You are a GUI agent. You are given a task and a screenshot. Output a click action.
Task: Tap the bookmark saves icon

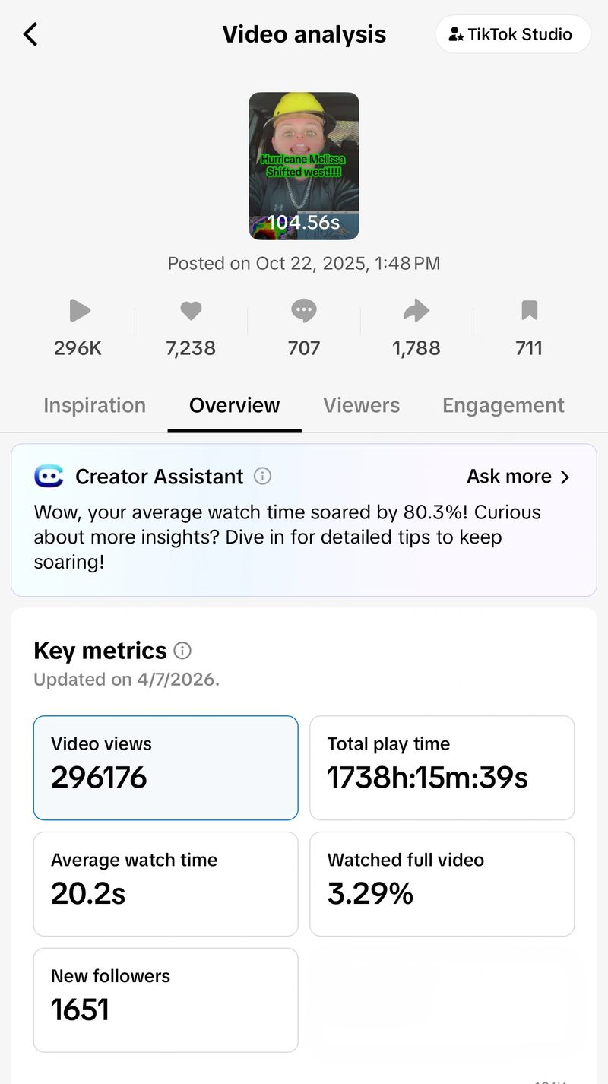point(529,310)
